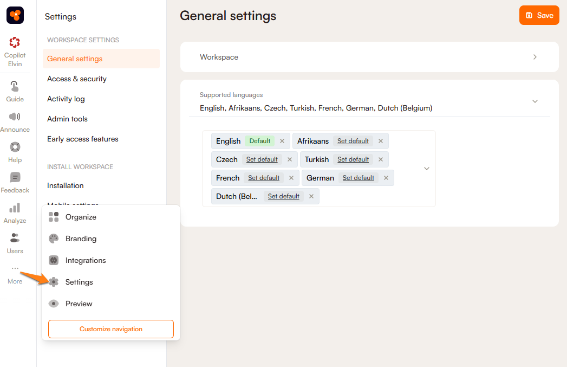
Task: Expand the Workspace section chevron
Action: coord(535,57)
